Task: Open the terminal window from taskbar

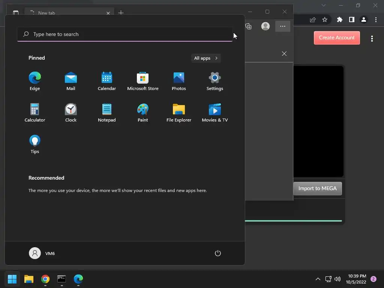Action: (62, 279)
